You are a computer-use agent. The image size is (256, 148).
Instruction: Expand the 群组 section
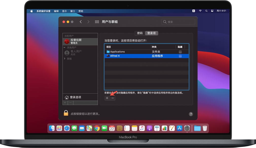[x=64, y=58]
